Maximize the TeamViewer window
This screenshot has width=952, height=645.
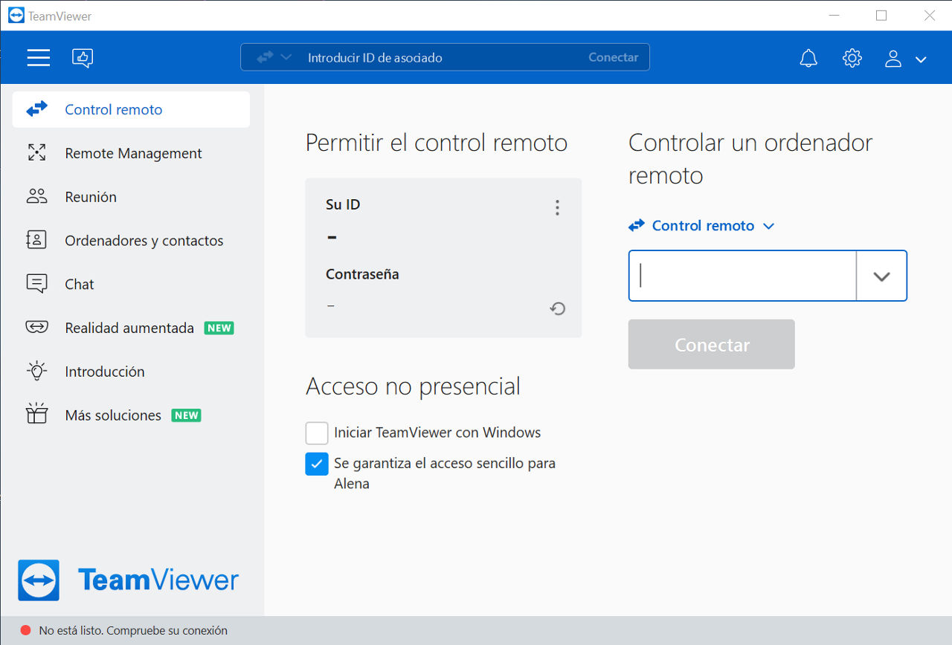881,16
